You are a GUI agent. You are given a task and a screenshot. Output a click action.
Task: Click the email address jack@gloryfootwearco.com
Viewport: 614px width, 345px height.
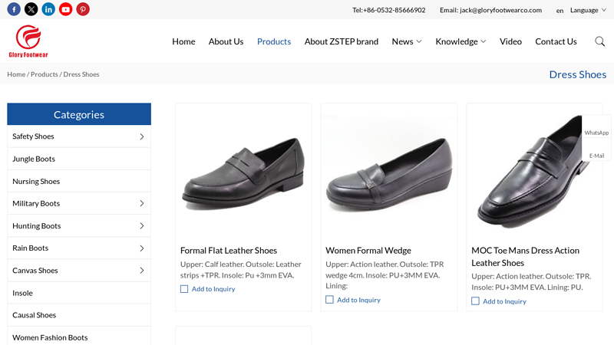pyautogui.click(x=501, y=10)
